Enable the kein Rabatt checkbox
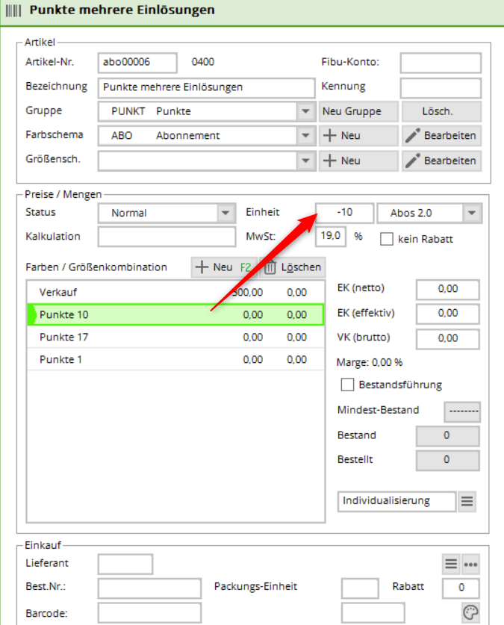Image resolution: width=504 pixels, height=625 pixels. pos(387,240)
